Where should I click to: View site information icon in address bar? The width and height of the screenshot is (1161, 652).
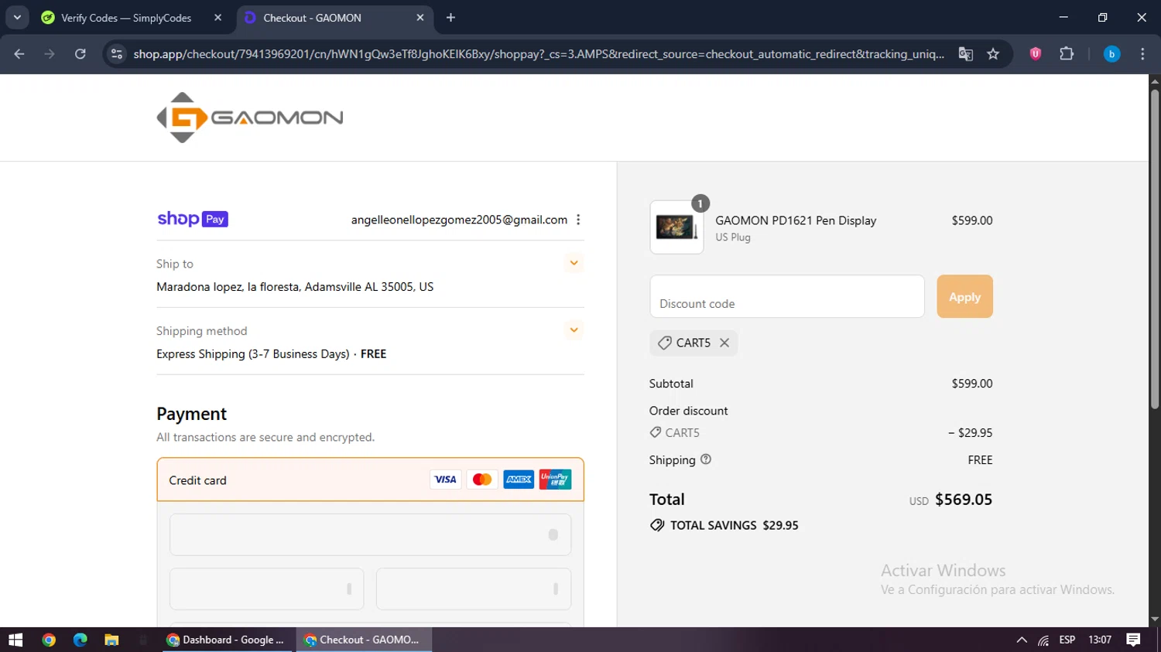click(117, 54)
